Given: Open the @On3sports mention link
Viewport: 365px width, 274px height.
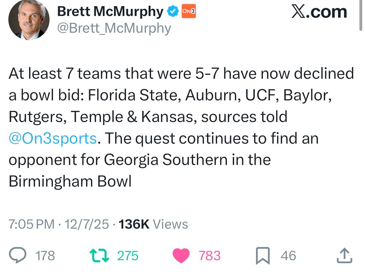Looking at the screenshot, I should (x=53, y=138).
